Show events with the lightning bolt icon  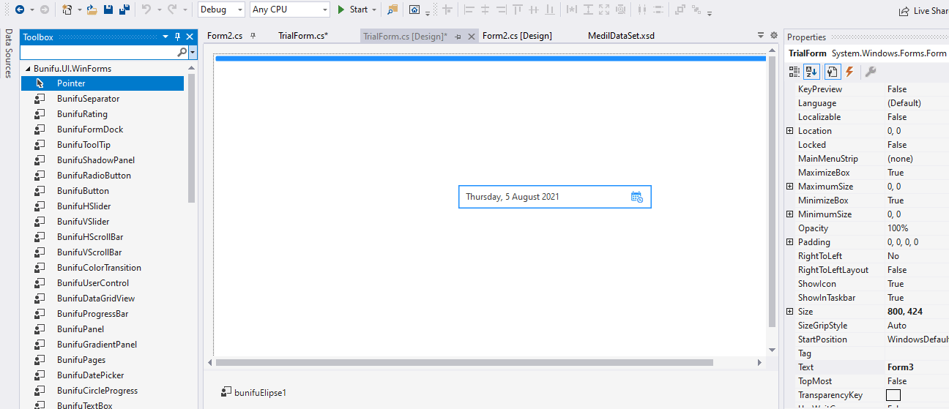[849, 71]
